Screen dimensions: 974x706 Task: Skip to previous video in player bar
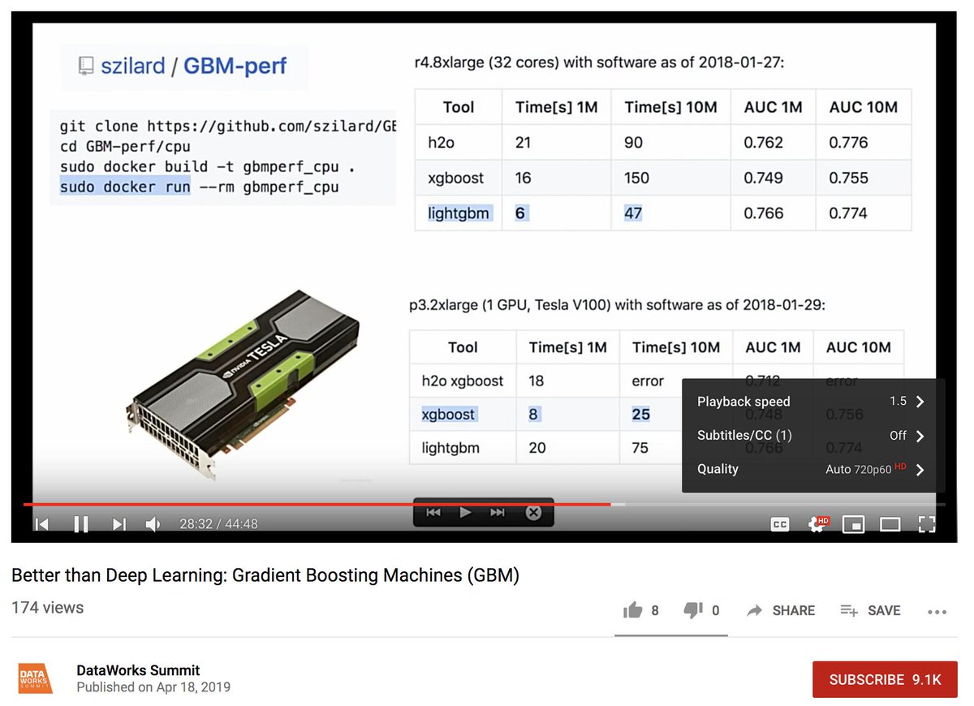tap(42, 524)
